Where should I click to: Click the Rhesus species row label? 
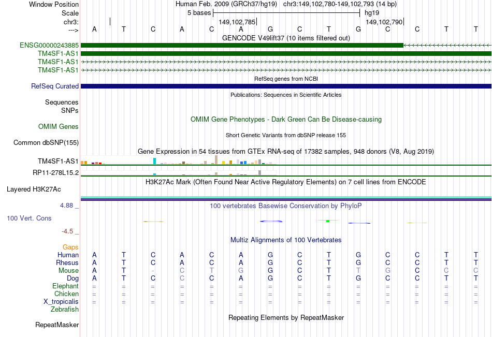click(x=67, y=262)
